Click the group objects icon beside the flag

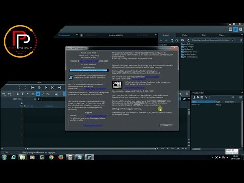(x=33, y=94)
